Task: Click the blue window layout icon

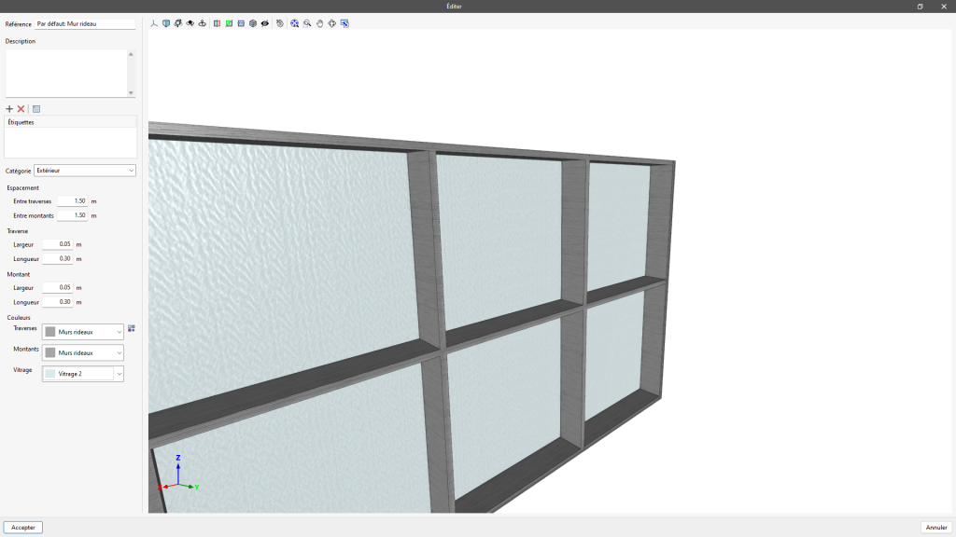Action: point(241,23)
